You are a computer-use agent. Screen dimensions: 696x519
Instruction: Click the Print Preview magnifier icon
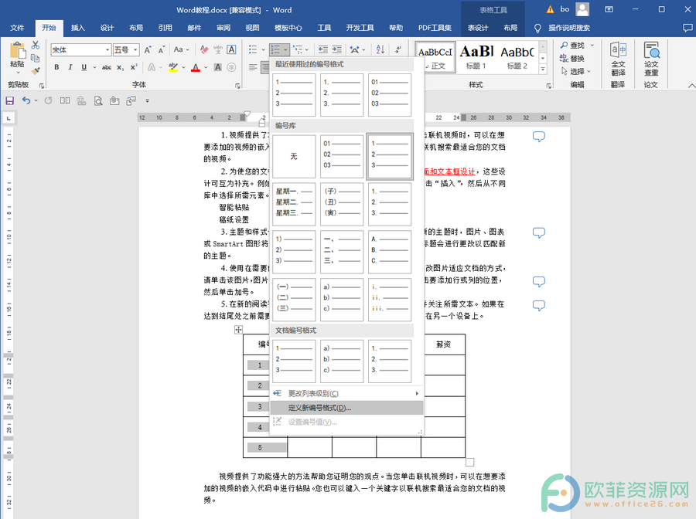coord(98,101)
